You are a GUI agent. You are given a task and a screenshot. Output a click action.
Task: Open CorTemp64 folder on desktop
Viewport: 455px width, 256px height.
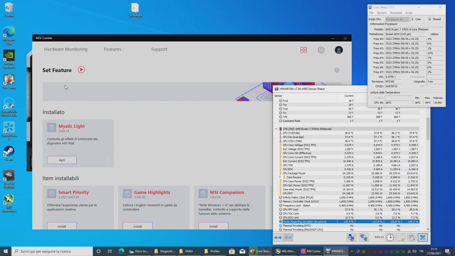[135, 10]
